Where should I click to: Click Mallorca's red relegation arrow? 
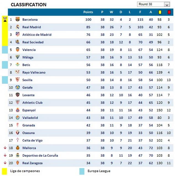[5, 148]
